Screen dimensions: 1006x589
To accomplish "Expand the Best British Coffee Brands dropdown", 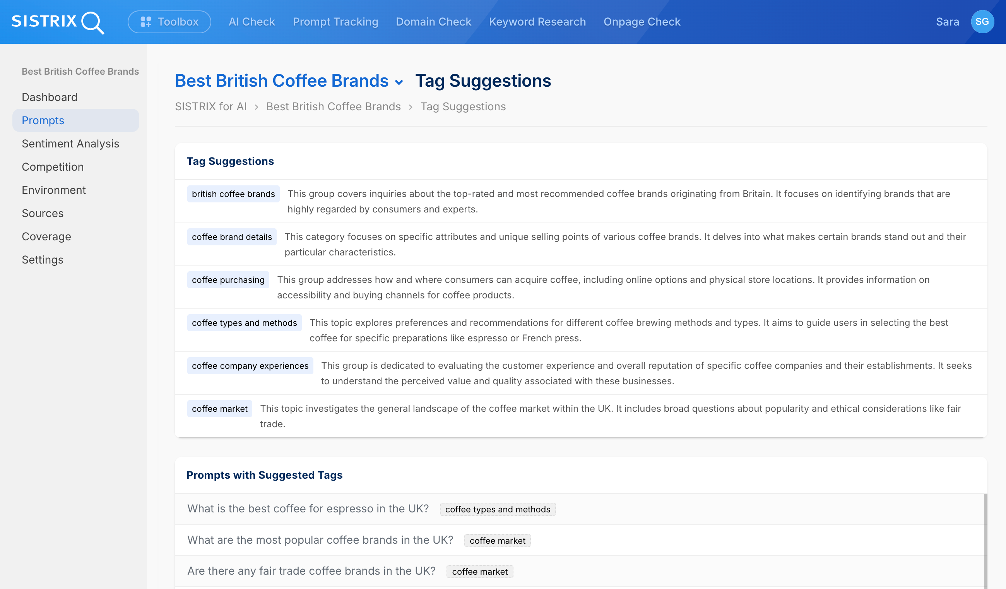I will pos(399,82).
